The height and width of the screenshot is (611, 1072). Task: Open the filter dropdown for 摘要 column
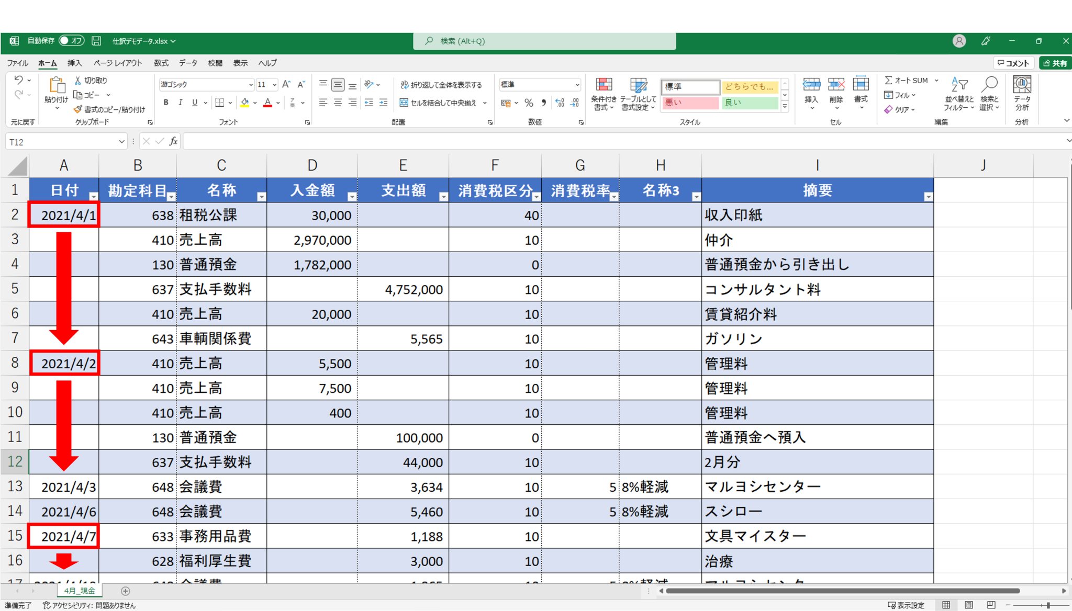pyautogui.click(x=928, y=197)
